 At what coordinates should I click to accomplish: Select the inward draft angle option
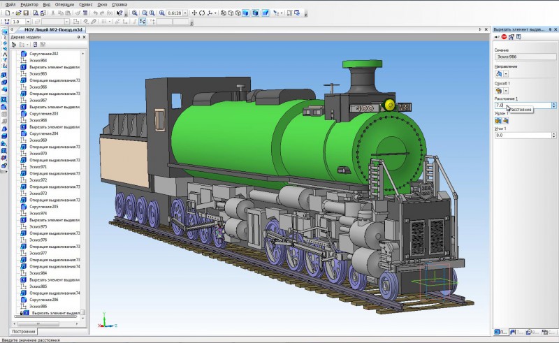pos(498,120)
